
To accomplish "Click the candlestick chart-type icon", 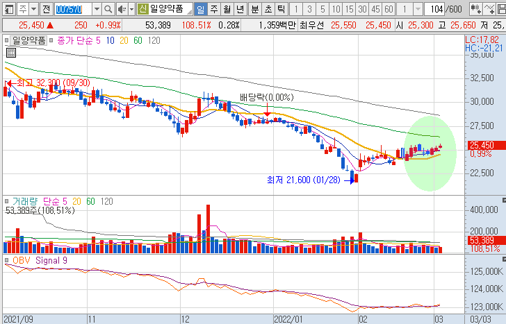I will pos(475,9).
